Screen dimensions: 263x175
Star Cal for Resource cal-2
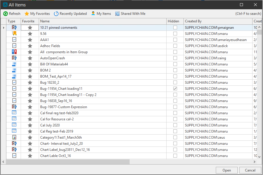pyautogui.click(x=30, y=119)
